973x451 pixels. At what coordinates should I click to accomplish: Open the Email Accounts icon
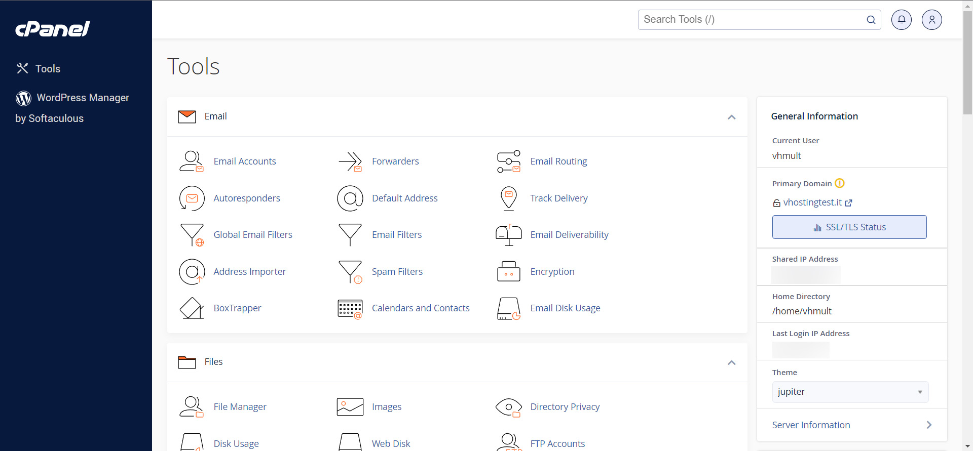(192, 161)
